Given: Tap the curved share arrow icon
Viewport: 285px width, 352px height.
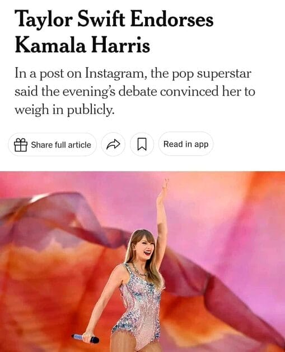Looking at the screenshot, I should 113,144.
